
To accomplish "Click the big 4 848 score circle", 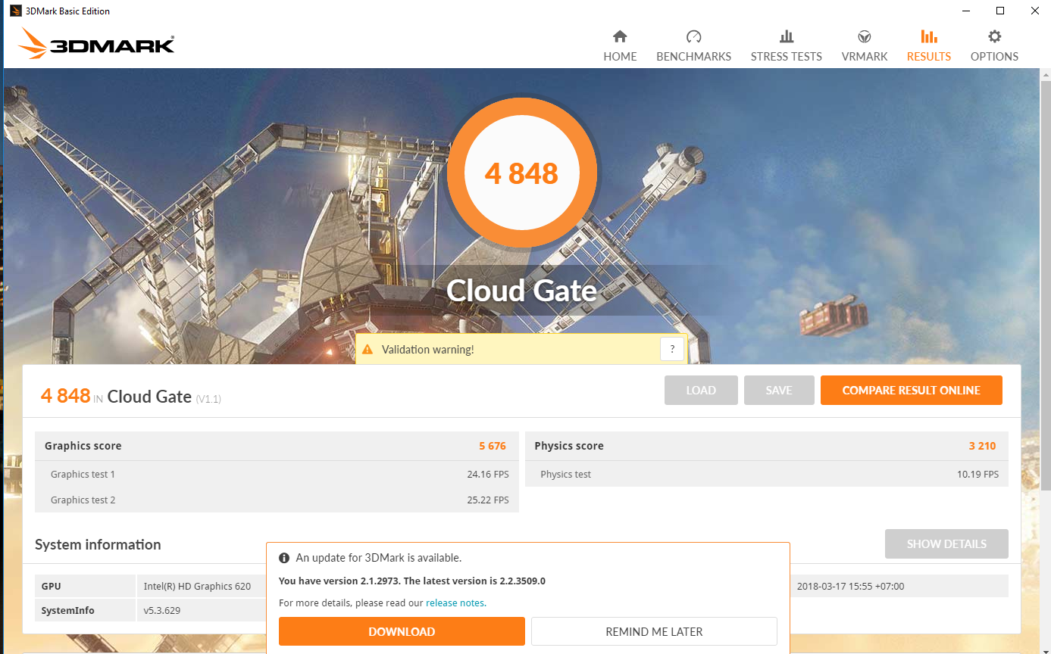I will click(521, 174).
